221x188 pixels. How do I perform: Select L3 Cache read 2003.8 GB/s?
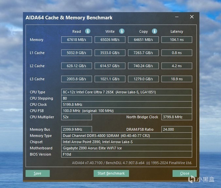[x=77, y=79]
